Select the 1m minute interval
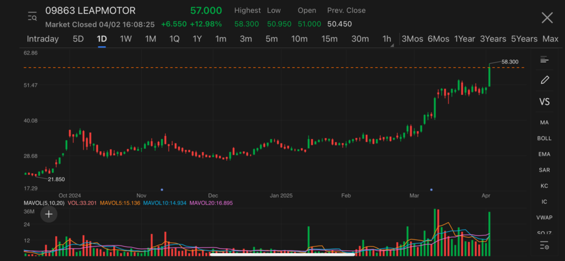Screen dimensions: 565x261 click(x=221, y=39)
